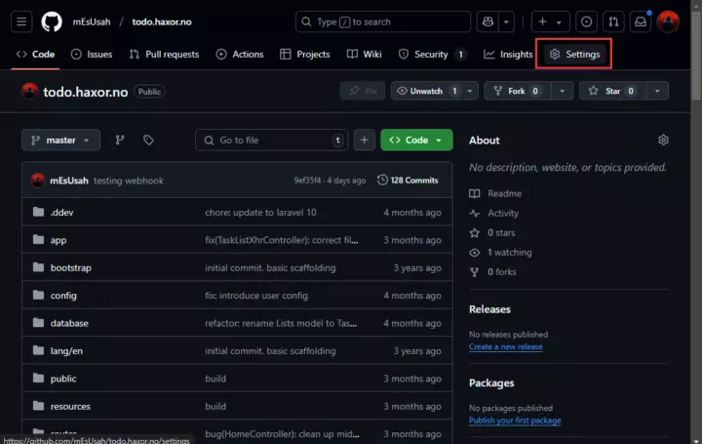Star the repository
Screen dimensions: 702x444
coord(612,91)
